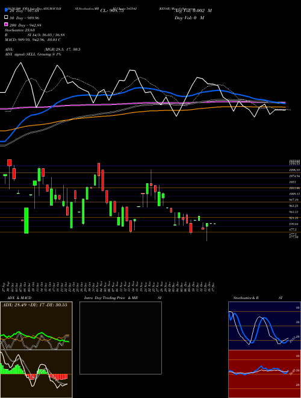Click the 'CL:' closing price value
Viewport: 301px width, 398px height.
tap(112, 11)
